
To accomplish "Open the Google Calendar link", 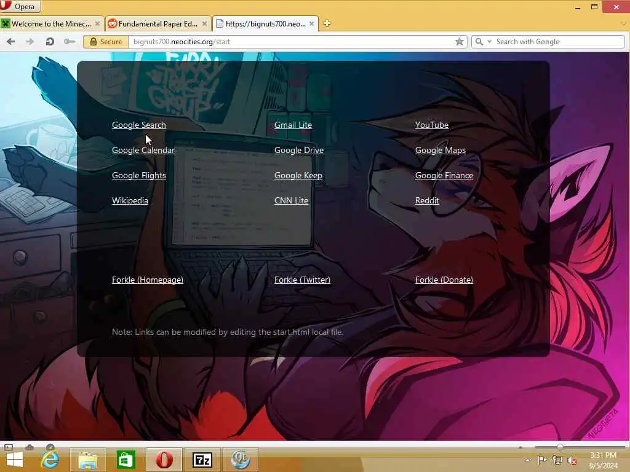I will [143, 150].
